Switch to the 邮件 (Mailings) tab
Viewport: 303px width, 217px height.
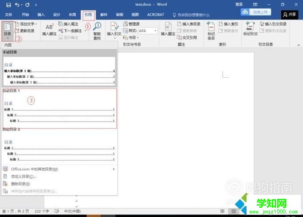(104, 15)
